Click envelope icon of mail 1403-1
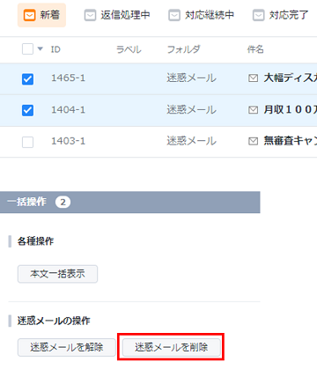The image size is (317, 377). 253,141
